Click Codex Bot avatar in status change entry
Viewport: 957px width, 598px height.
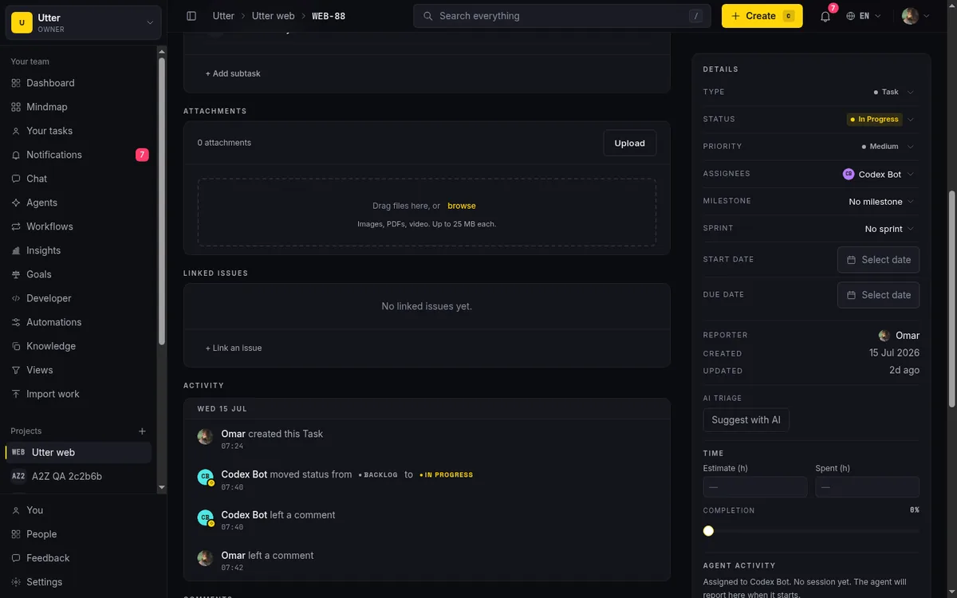point(206,477)
